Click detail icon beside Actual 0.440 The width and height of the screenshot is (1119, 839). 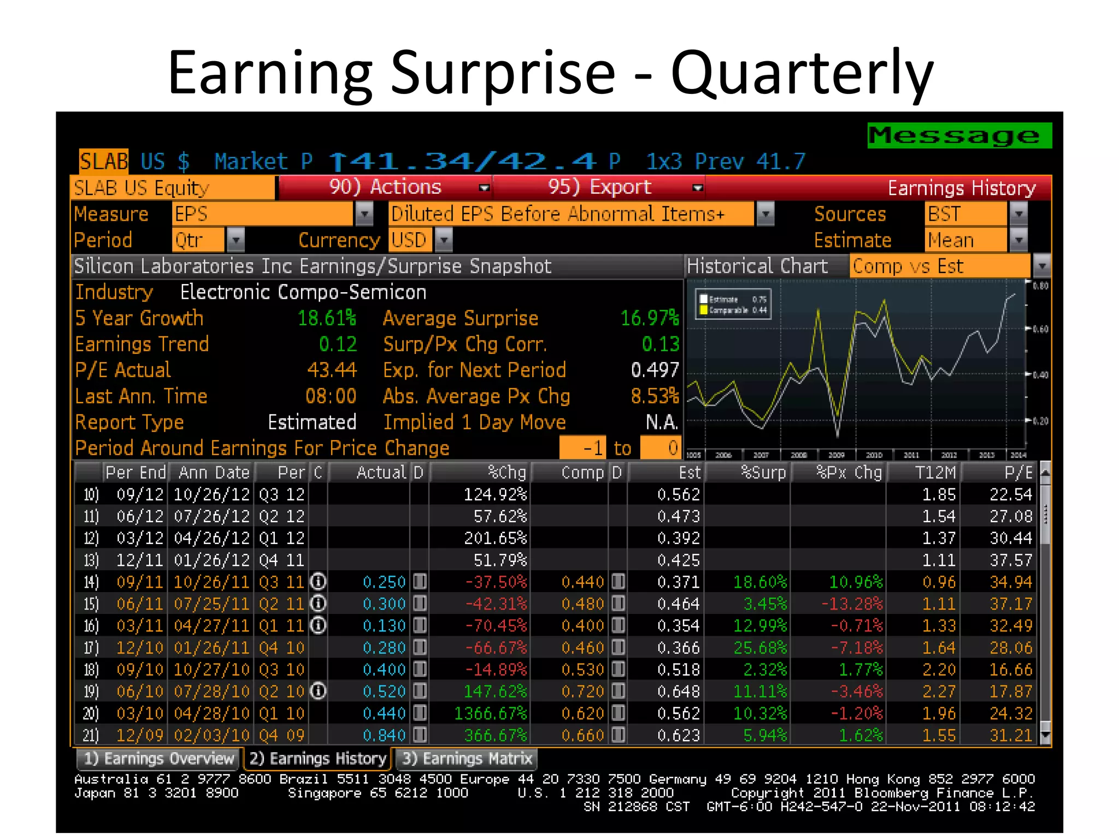[x=420, y=713]
